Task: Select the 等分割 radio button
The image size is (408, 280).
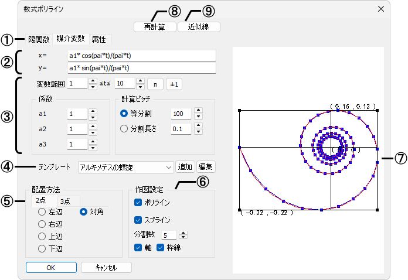Action: 124,114
